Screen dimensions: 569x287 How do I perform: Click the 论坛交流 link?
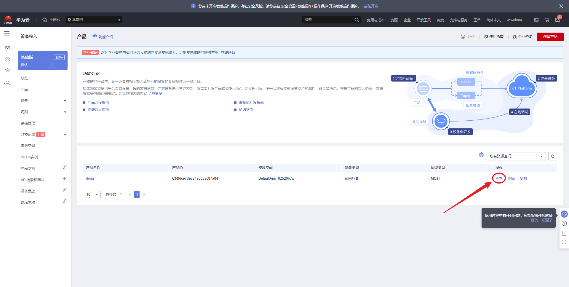coord(246,110)
